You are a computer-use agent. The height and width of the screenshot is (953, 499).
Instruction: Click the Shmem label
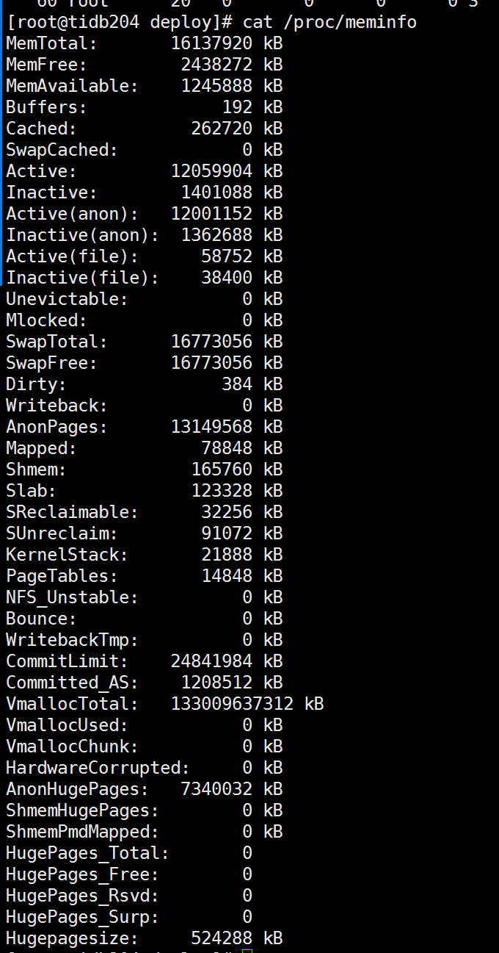tap(36, 470)
